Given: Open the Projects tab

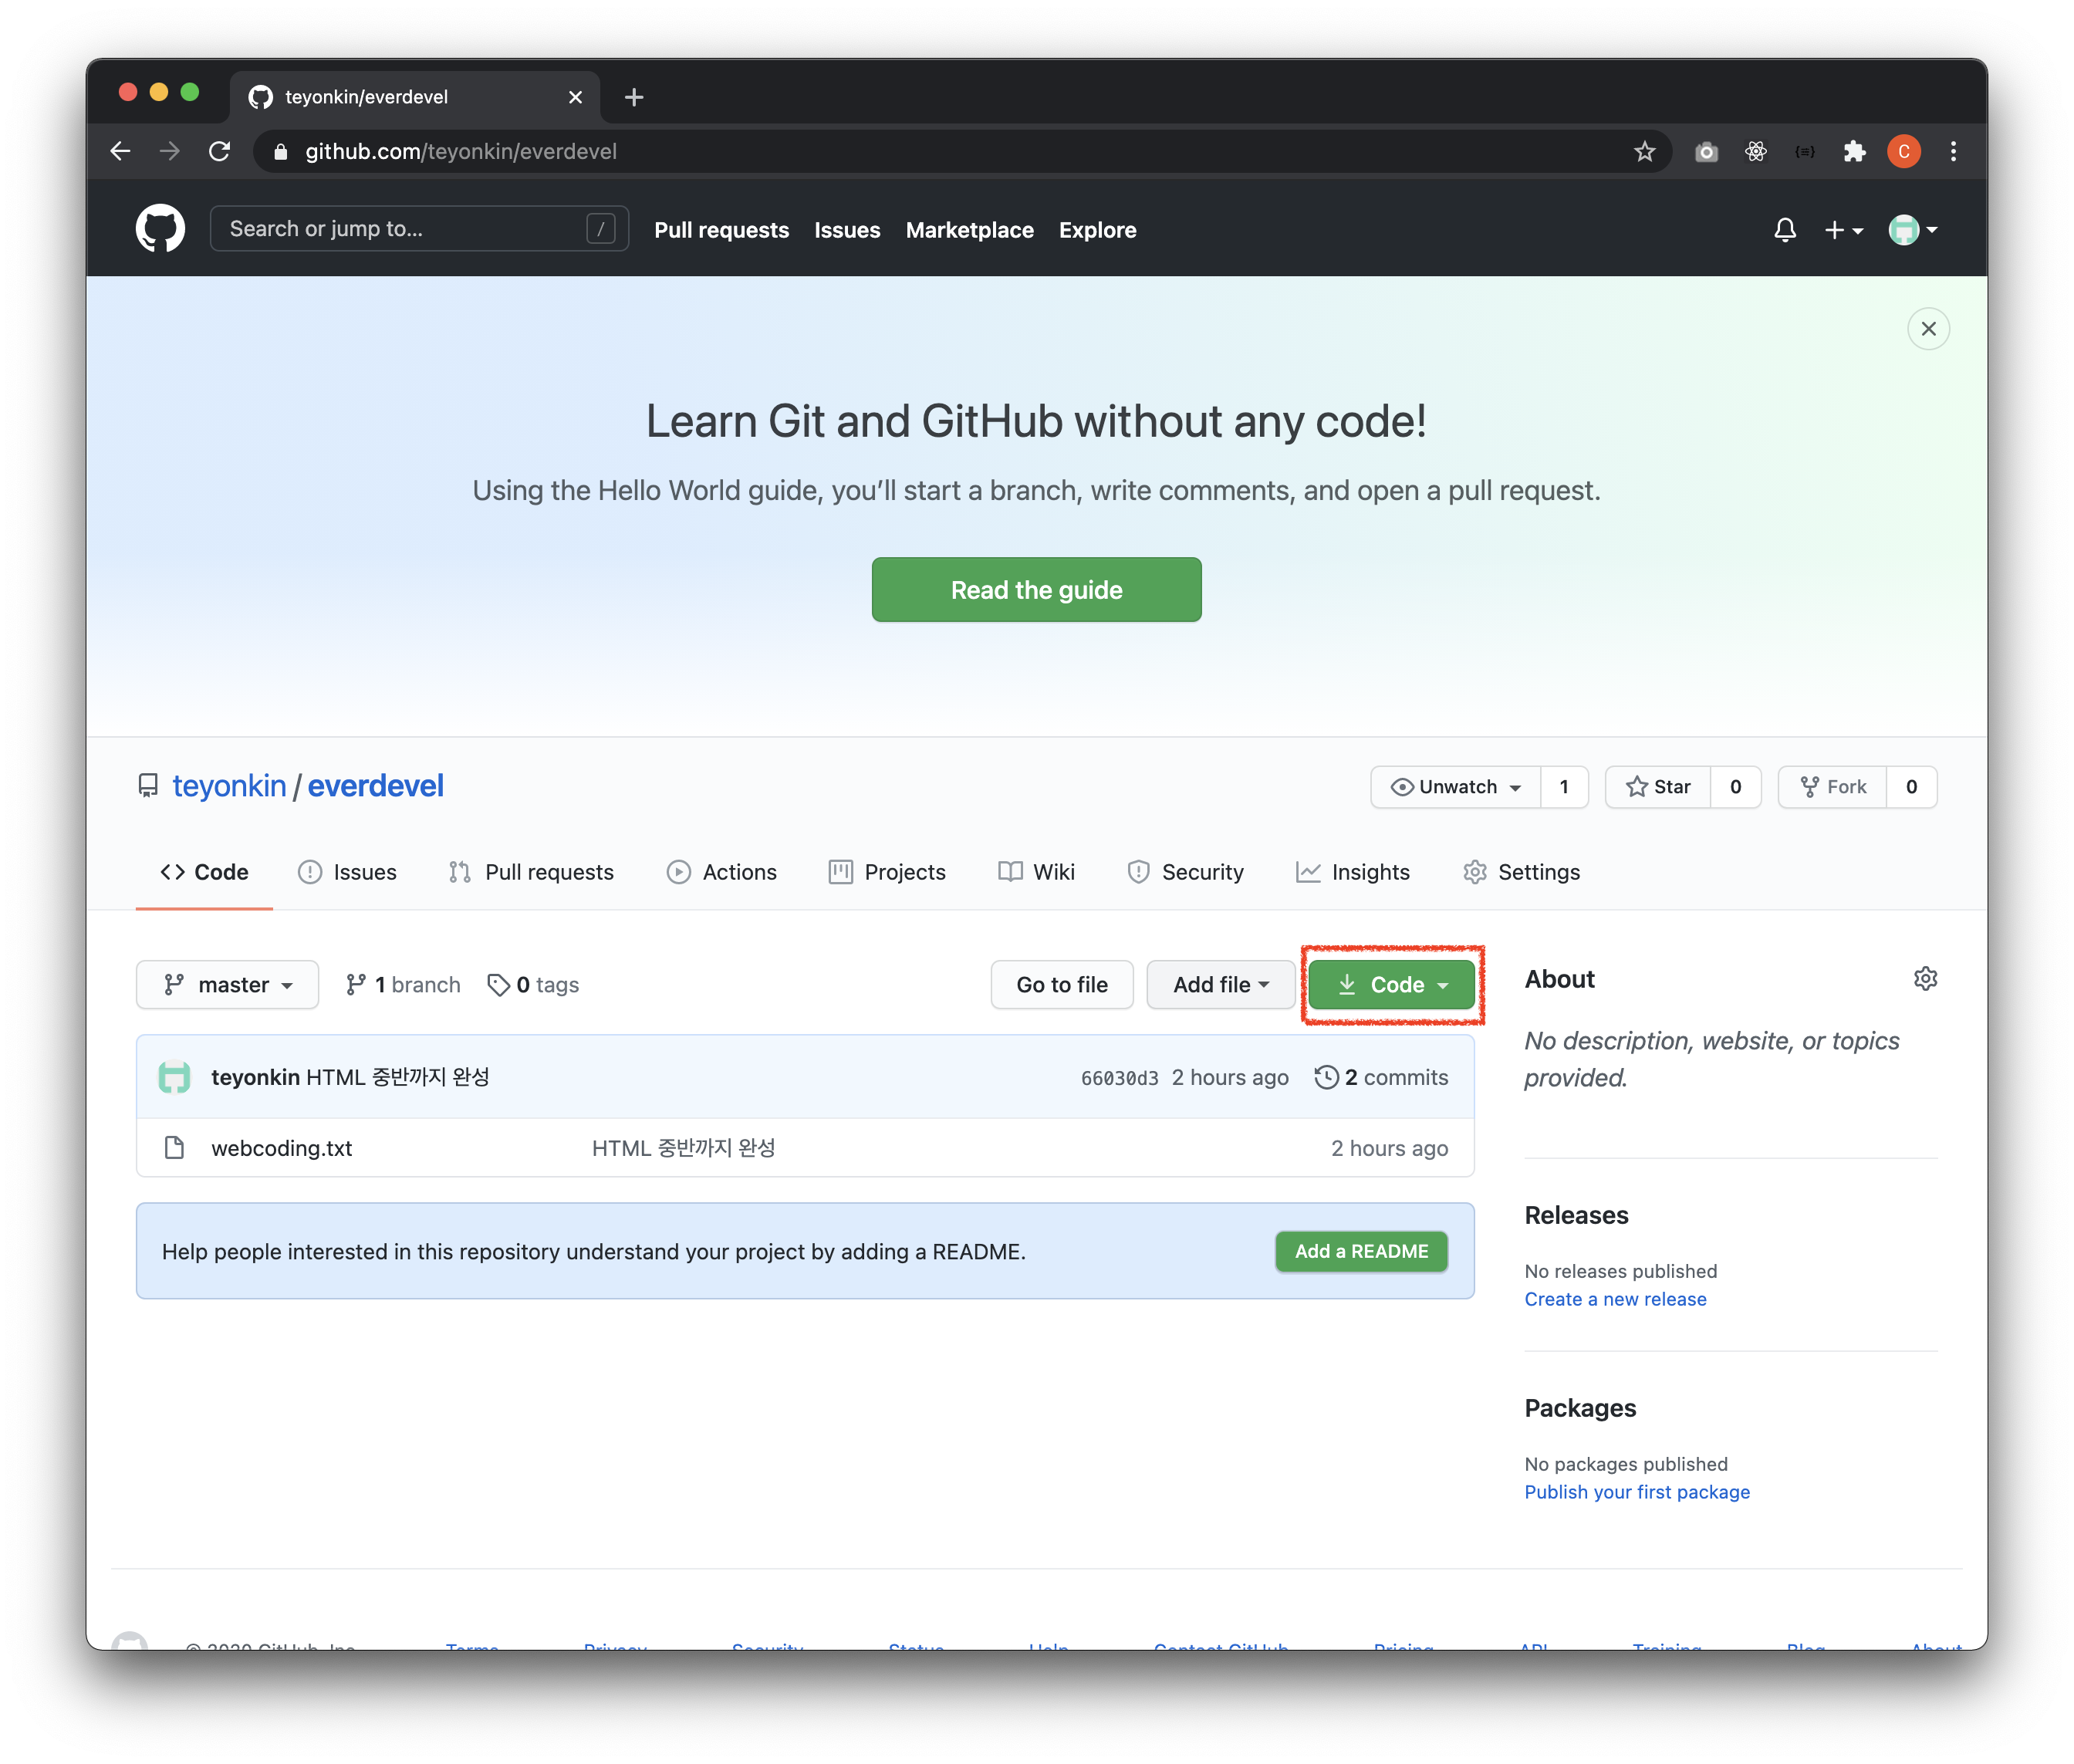Looking at the screenshot, I should pyautogui.click(x=887, y=872).
